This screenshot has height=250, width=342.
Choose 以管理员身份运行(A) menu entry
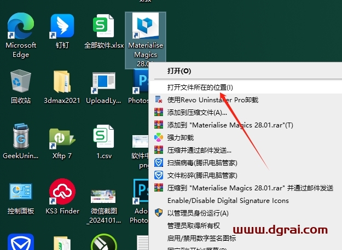[x=245, y=213]
